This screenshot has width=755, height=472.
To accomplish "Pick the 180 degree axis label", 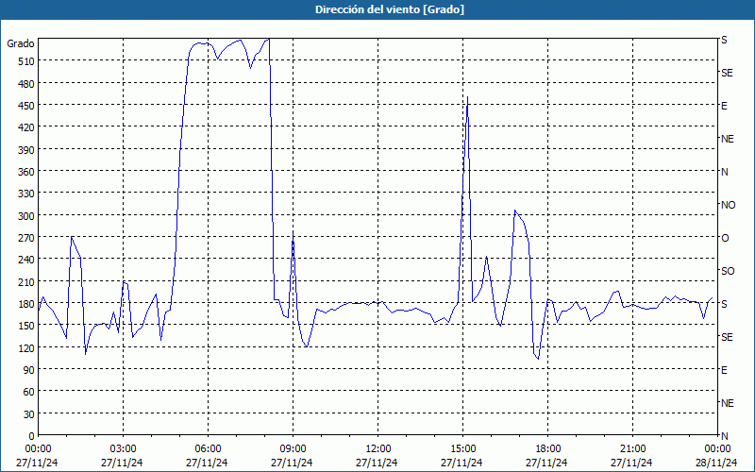I will (26, 304).
